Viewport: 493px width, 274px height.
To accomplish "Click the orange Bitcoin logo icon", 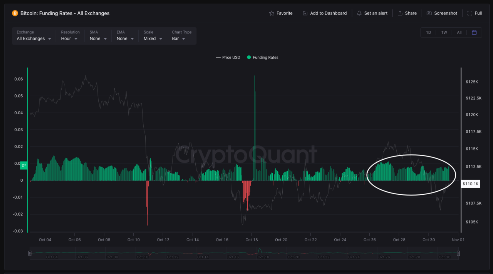I will 15,13.
